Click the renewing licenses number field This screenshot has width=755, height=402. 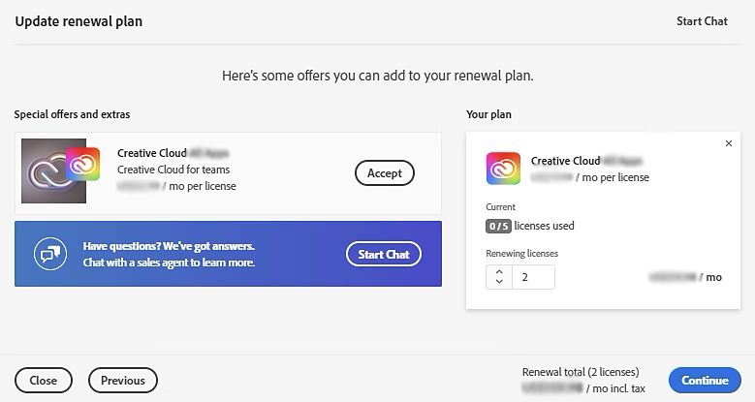point(533,277)
